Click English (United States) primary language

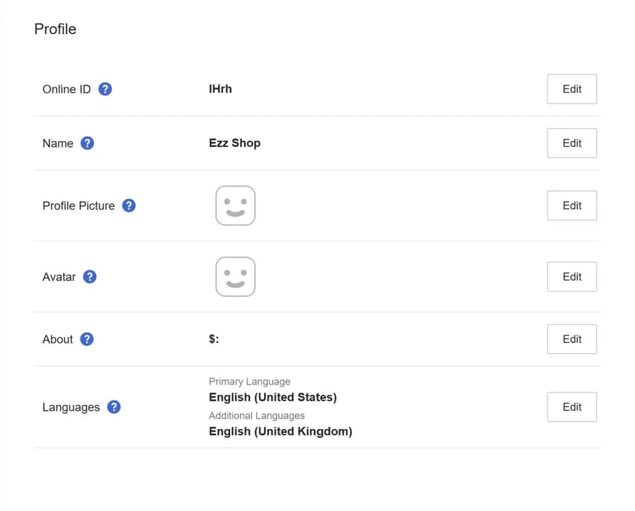[x=272, y=397]
